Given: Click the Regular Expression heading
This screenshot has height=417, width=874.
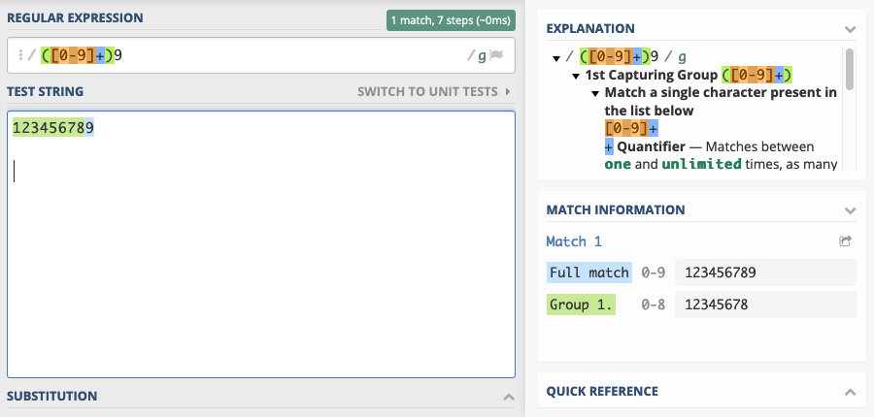Looking at the screenshot, I should point(75,17).
